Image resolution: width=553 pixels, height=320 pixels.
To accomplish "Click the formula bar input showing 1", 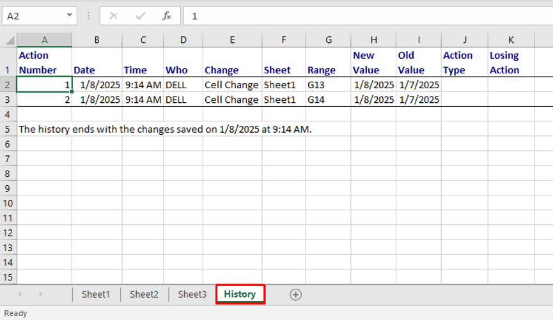I will [368, 16].
